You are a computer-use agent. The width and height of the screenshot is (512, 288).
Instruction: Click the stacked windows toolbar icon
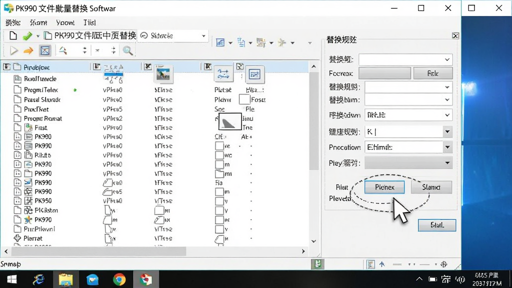click(261, 42)
